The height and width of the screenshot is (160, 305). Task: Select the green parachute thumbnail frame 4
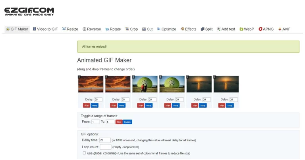172,84
